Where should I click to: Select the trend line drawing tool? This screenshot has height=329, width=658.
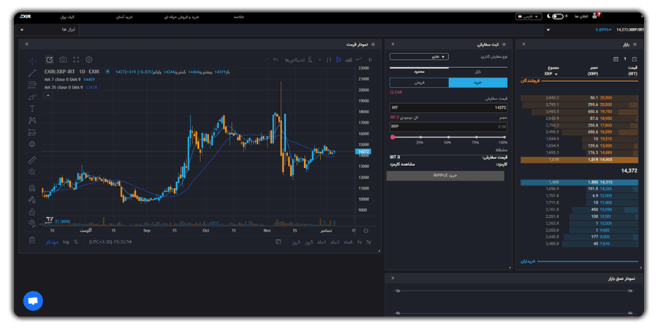[x=32, y=73]
